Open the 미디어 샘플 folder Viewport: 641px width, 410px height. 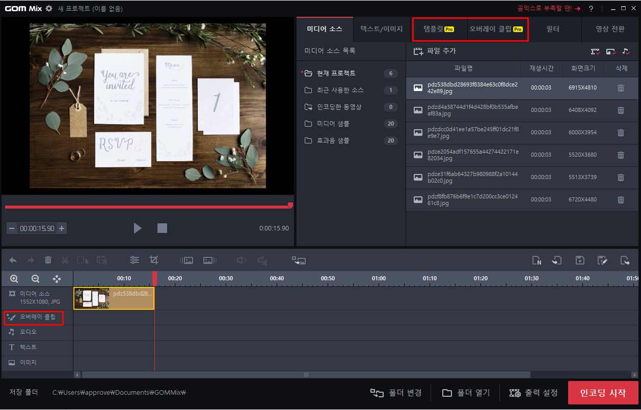click(x=333, y=124)
